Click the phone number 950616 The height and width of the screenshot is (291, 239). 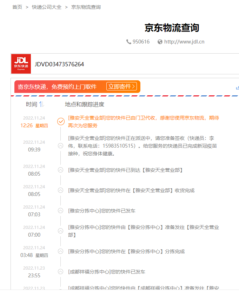click(141, 42)
